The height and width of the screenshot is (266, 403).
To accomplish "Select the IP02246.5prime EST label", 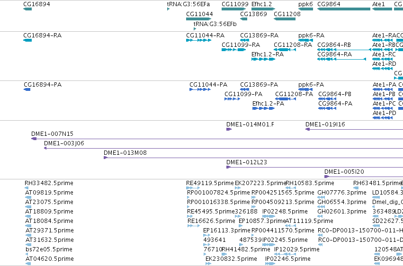I will tap(287, 259).
